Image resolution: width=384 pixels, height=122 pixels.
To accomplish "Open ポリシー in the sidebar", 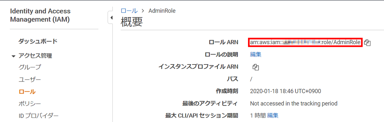I will coord(30,103).
